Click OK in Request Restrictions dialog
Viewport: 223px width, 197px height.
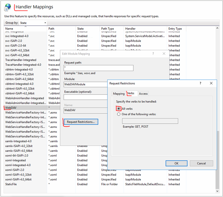point(176,163)
